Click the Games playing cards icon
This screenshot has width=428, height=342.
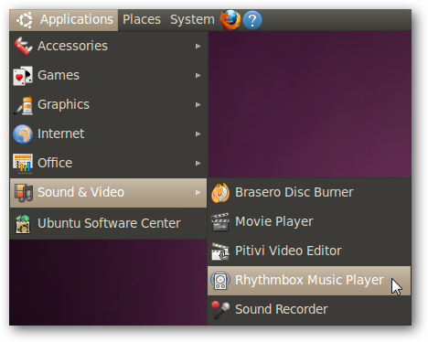click(23, 75)
